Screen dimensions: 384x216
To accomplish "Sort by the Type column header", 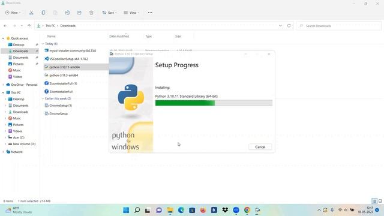I will point(148,36).
